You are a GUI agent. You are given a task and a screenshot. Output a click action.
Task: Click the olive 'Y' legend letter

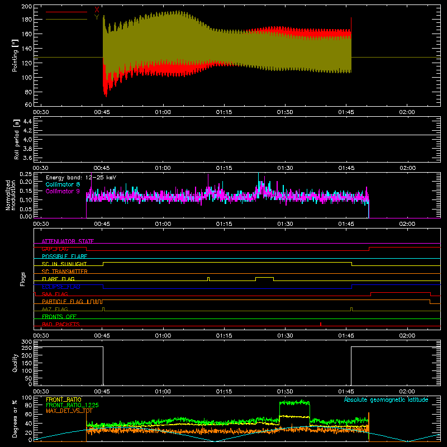(97, 17)
